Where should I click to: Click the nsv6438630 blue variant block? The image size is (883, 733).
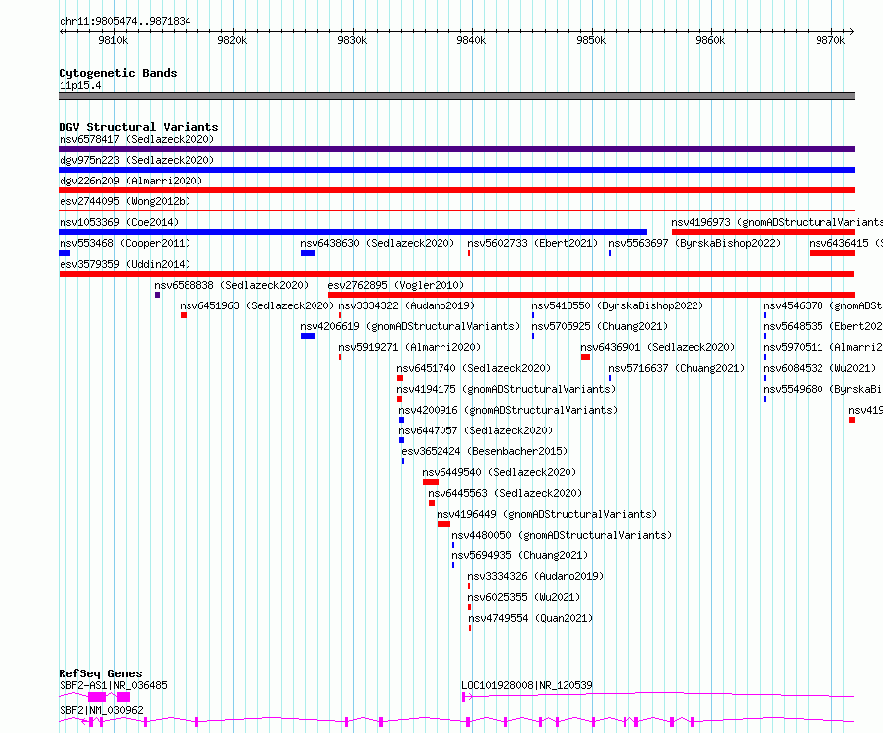[x=308, y=253]
